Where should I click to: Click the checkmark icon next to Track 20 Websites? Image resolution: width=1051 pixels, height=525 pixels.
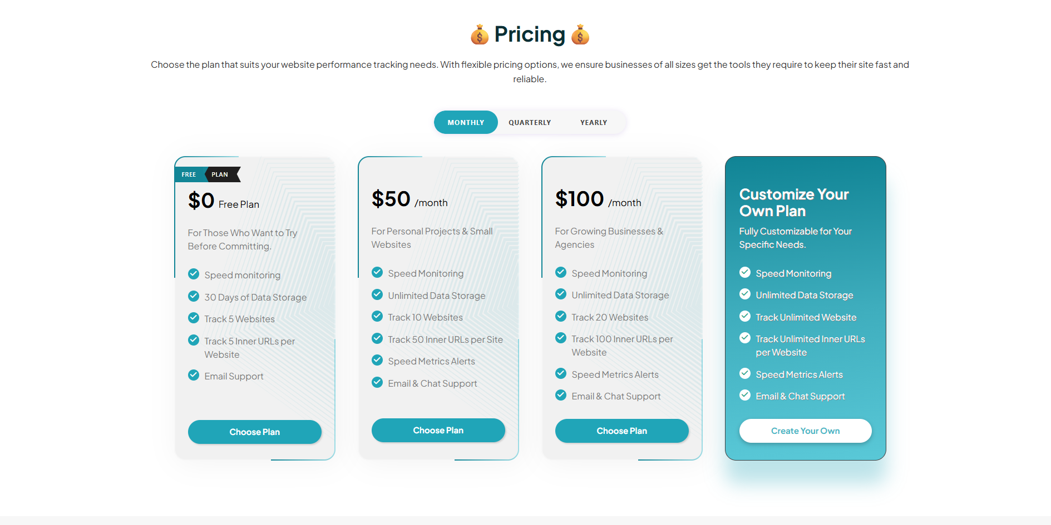[561, 317]
